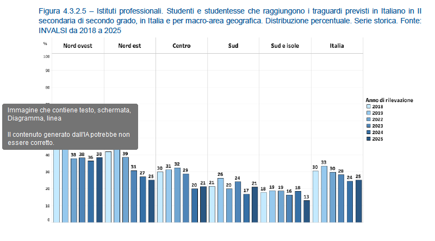435x241 pixels.
Task: Select the 2023 legend color swatch
Action: [x=368, y=126]
